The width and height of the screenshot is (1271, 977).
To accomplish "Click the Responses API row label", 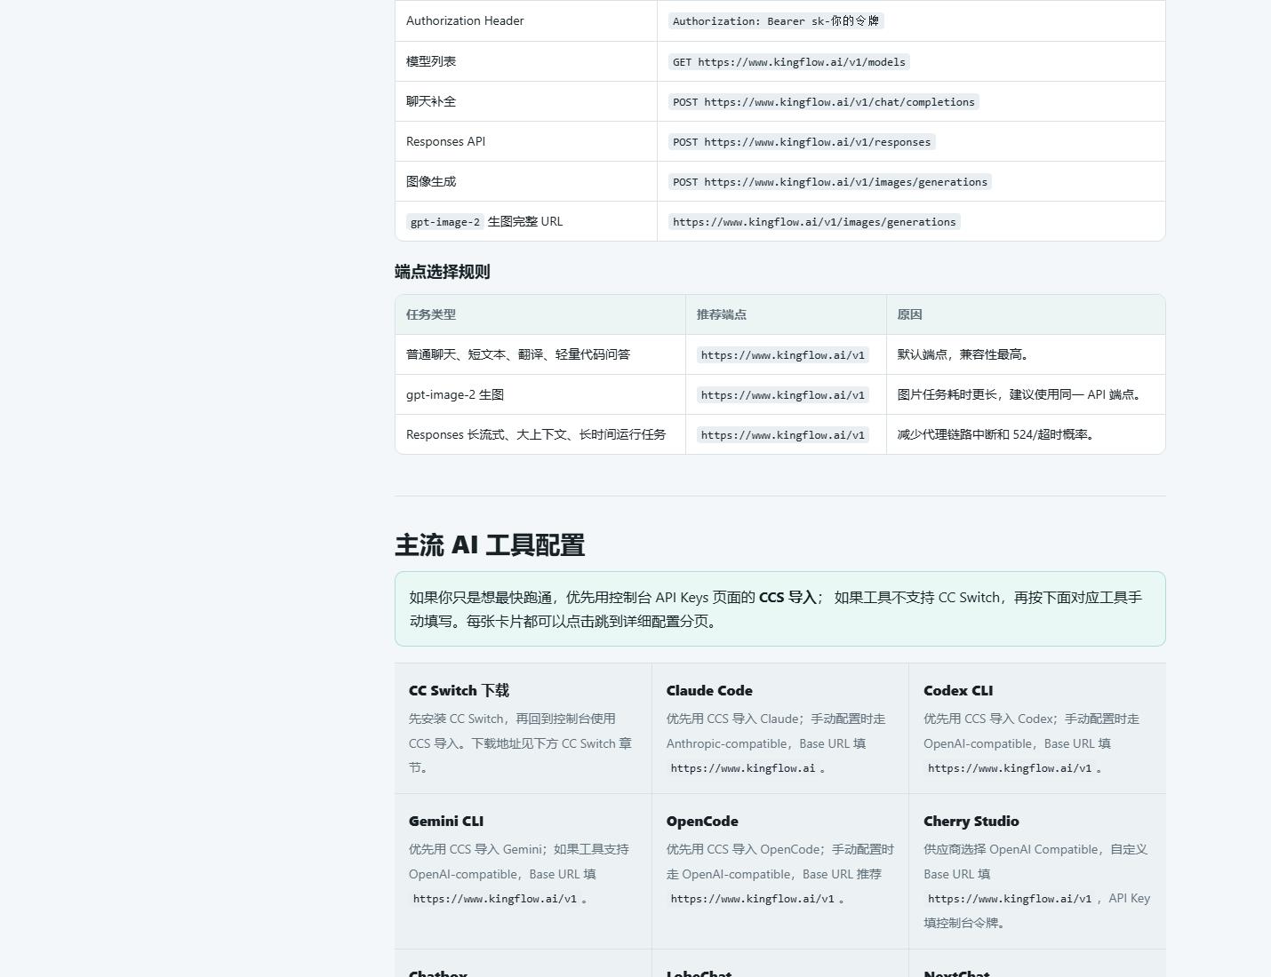I will tap(445, 141).
